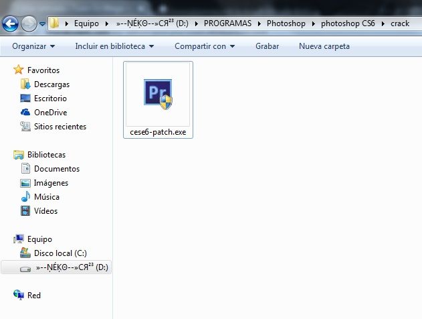Viewport: 422px width, 319px height.
Task: Click the Música note icon
Action: pos(25,196)
